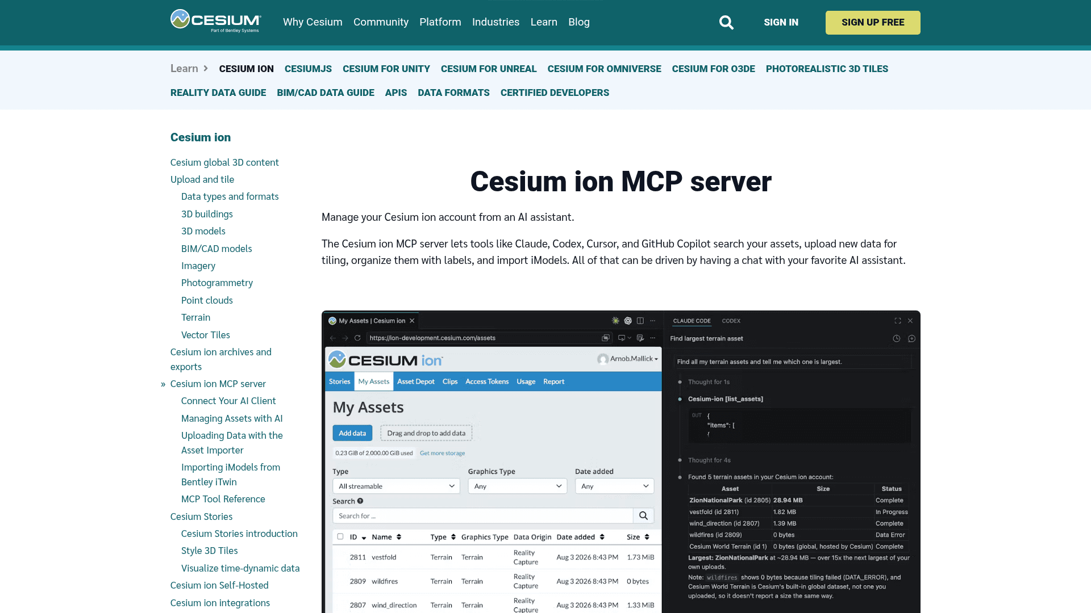1091x613 pixels.
Task: Open the Community menu
Action: coord(381,22)
